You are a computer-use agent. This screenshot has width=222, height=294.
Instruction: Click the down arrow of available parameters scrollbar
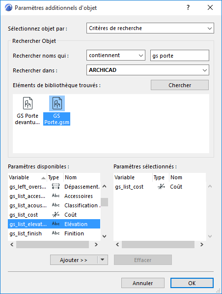coord(105,236)
